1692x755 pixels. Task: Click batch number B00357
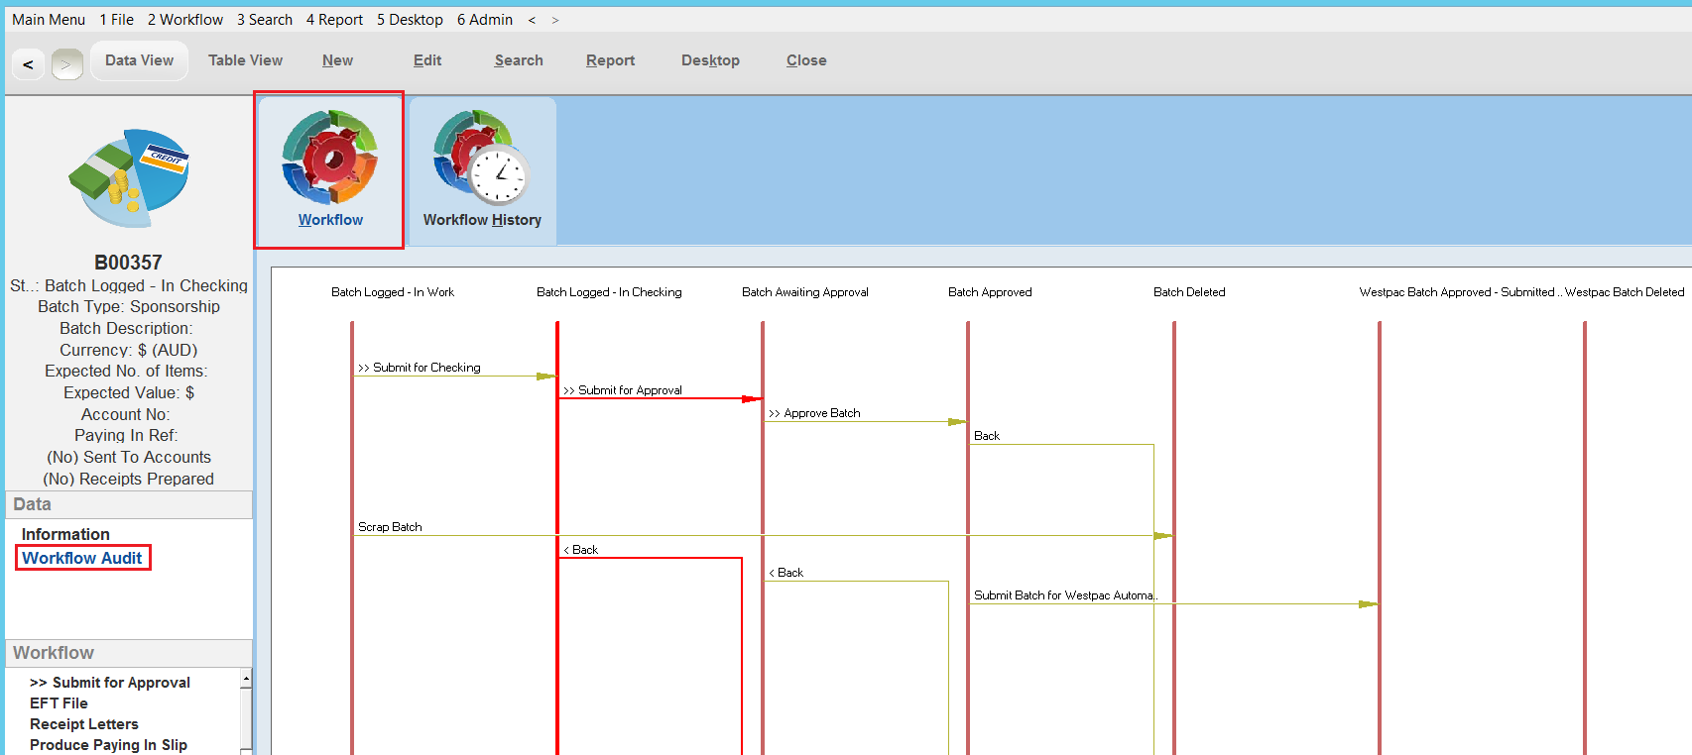tap(128, 263)
